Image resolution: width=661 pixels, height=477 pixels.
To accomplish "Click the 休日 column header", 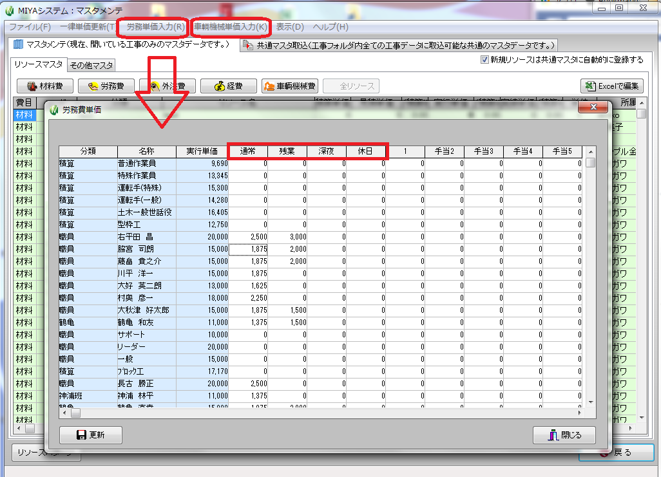I will [x=365, y=151].
